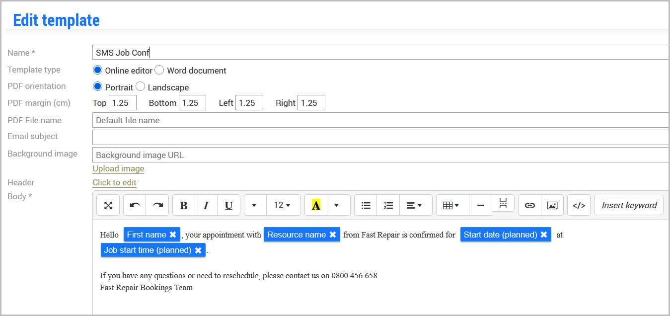670x316 pixels.
Task: Click the Upload image link
Action: click(x=118, y=168)
